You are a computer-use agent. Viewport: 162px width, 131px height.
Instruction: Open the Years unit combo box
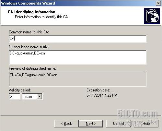[32, 96]
